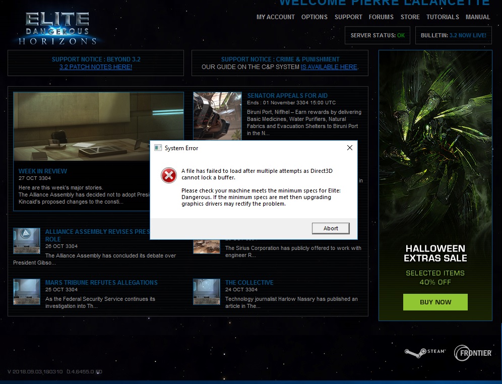The height and width of the screenshot is (384, 502).
Task: Open the 3.2 Patch Notes Here link
Action: [96, 67]
